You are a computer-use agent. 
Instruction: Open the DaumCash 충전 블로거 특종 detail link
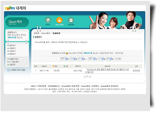coord(107,71)
